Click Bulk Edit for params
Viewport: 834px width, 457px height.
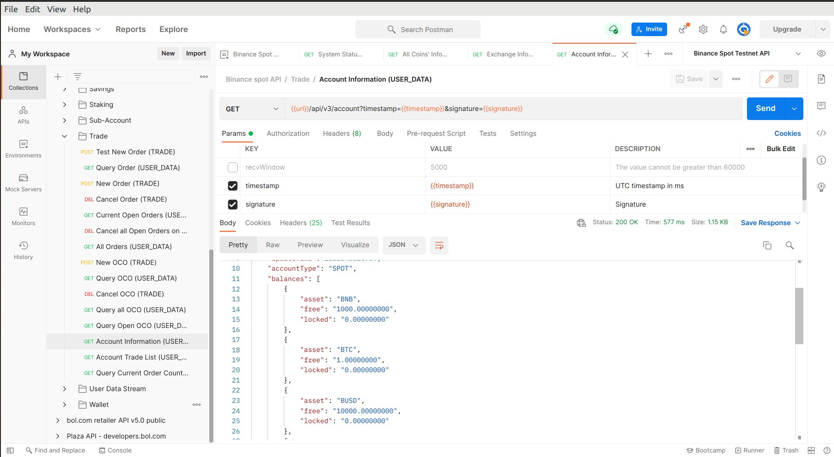coord(781,149)
